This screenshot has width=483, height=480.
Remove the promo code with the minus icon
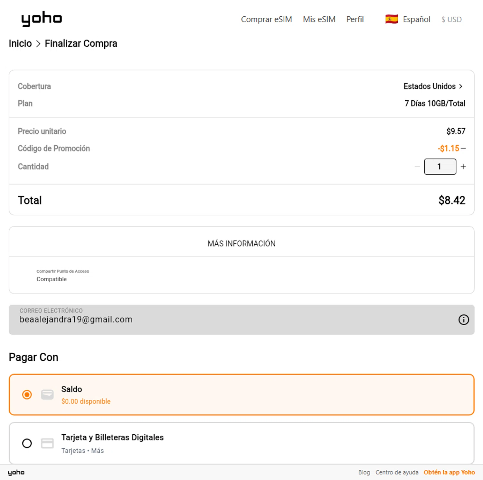pos(463,149)
